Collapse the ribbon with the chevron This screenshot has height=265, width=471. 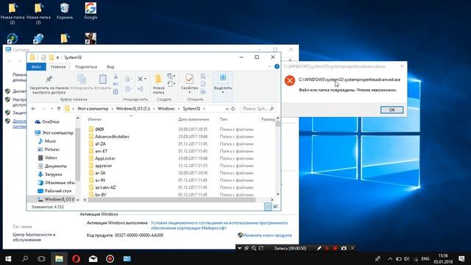click(x=269, y=67)
